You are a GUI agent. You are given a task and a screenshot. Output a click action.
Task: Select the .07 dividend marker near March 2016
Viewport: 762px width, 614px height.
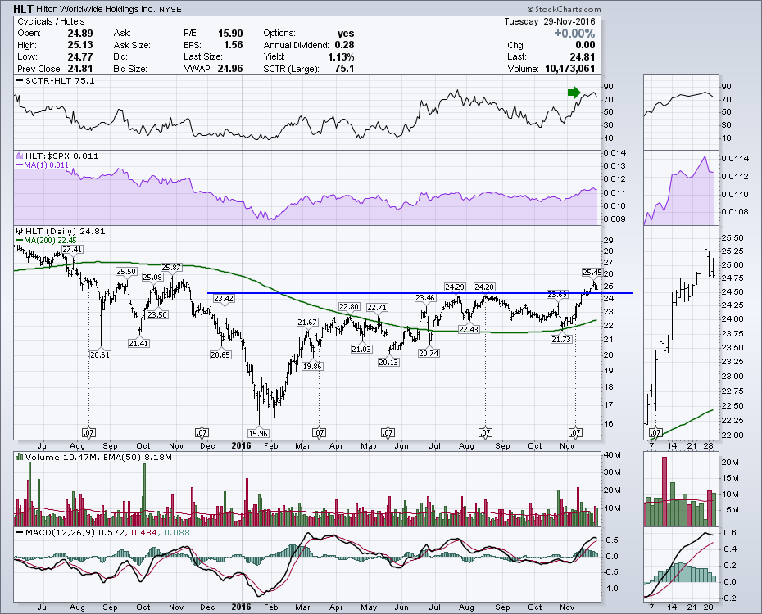pyautogui.click(x=320, y=431)
